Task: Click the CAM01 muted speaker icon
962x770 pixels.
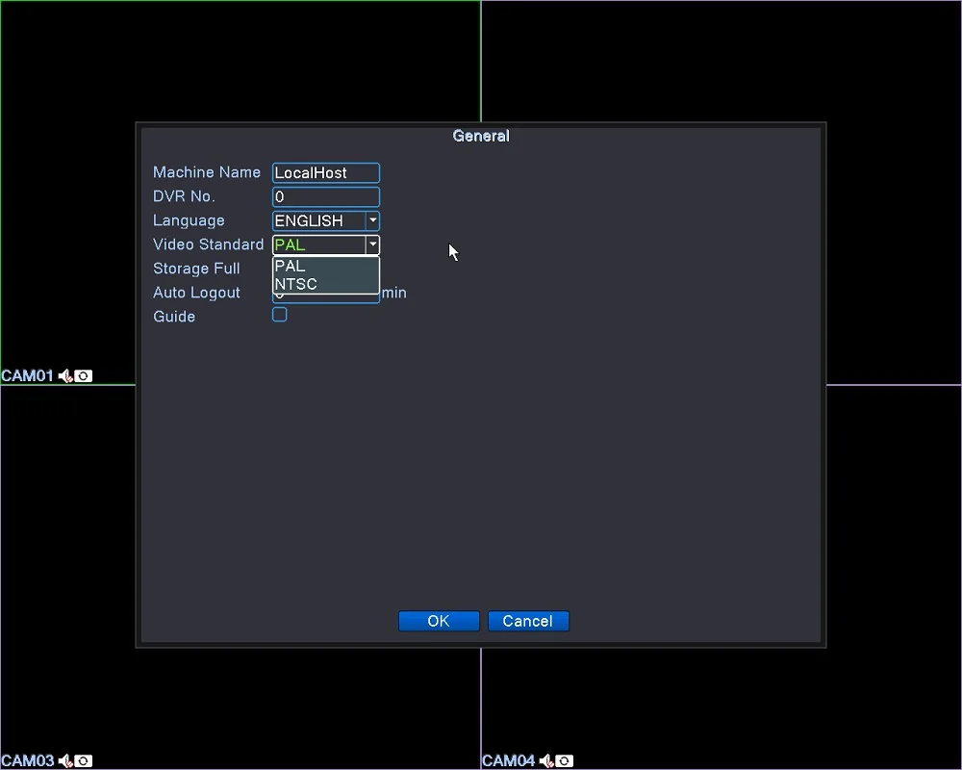Action: point(65,375)
